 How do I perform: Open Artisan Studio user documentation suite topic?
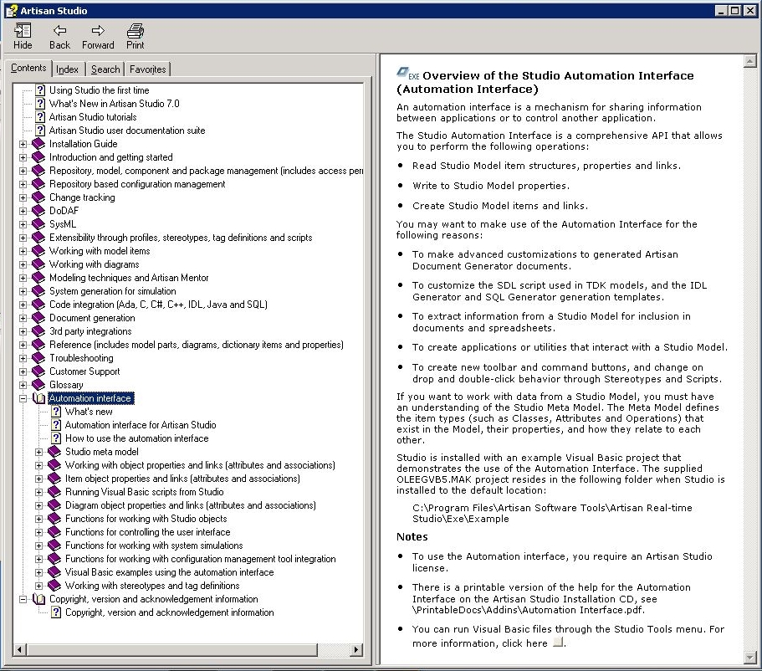(x=127, y=131)
